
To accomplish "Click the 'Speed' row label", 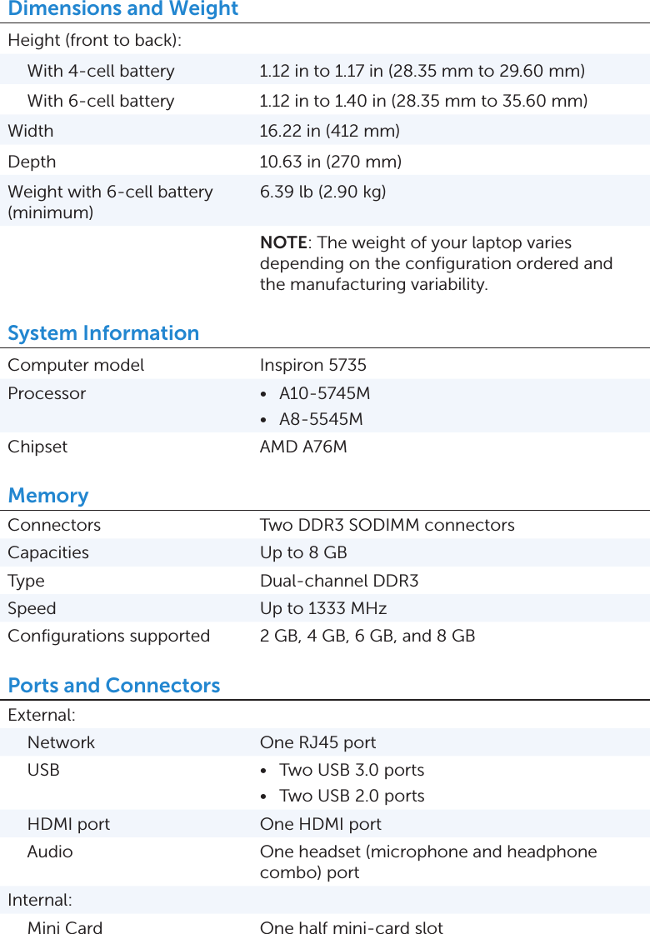I will pyautogui.click(x=32, y=608).
